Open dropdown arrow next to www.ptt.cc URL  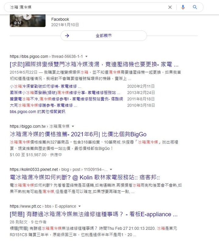pos(79,206)
